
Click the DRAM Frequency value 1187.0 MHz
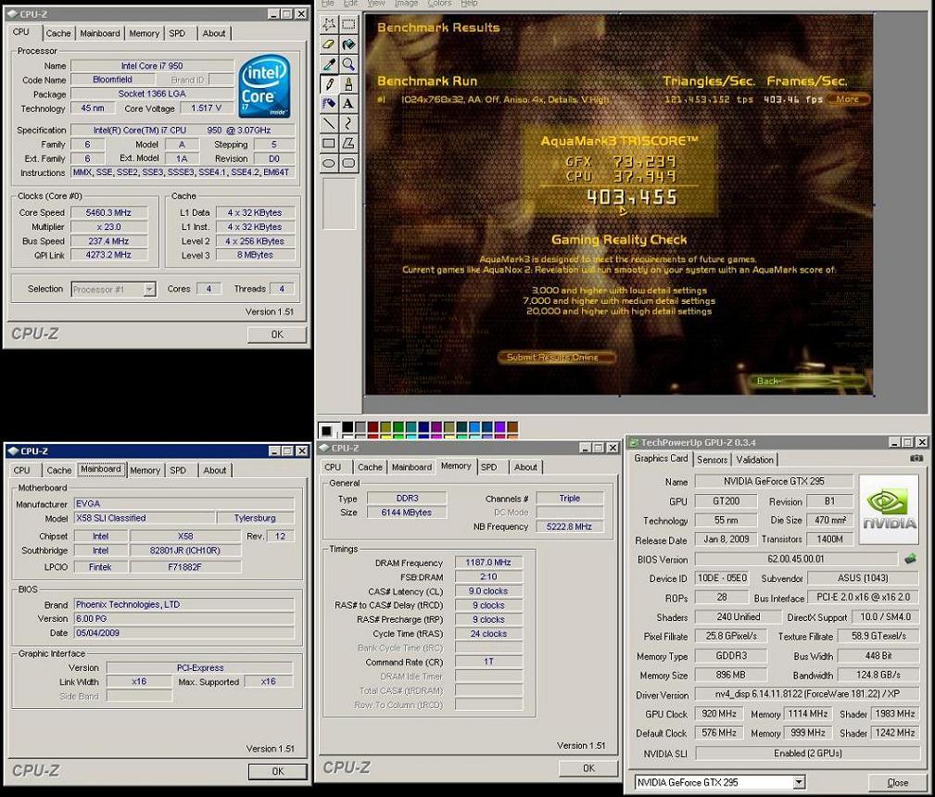[x=488, y=563]
